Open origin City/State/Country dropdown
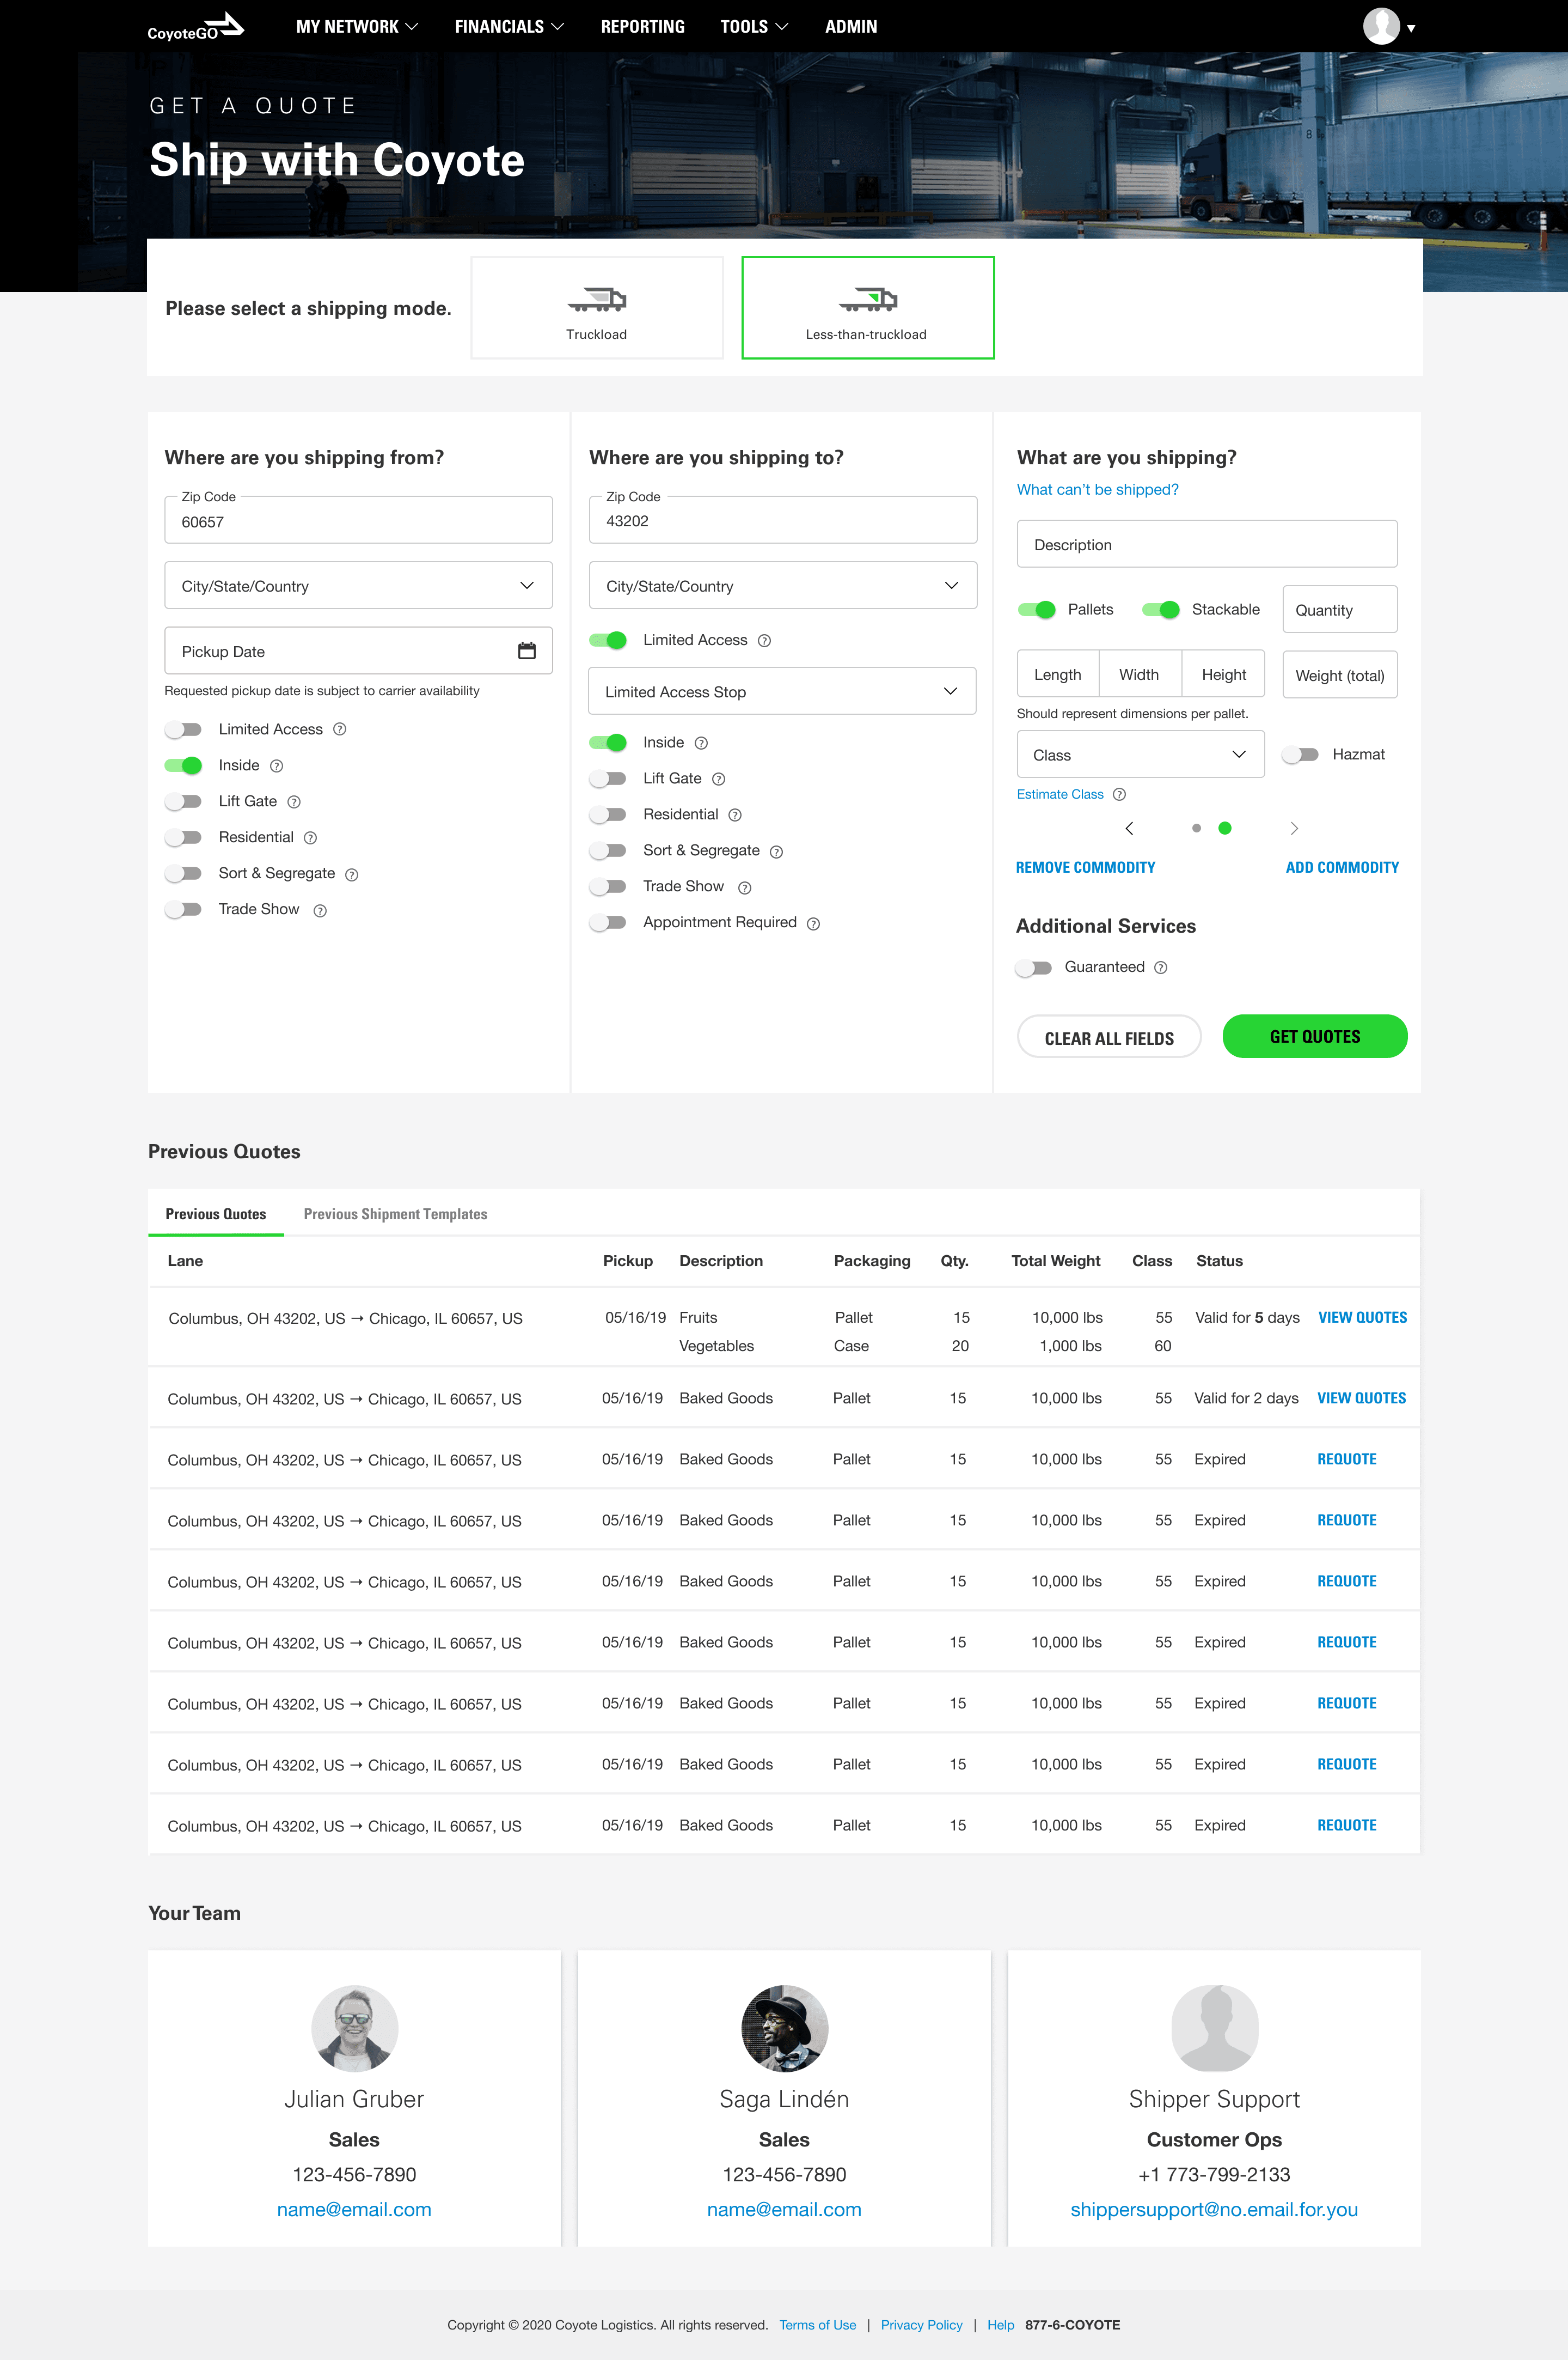Viewport: 1568px width, 2360px height. (357, 585)
